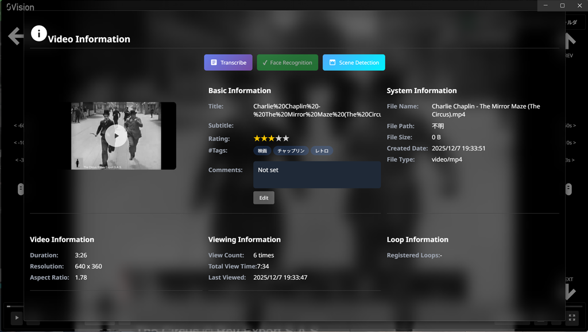This screenshot has width=588, height=332.
Task: Click the play overlay on the Charlie Chaplin thumbnail
Action: (x=117, y=136)
